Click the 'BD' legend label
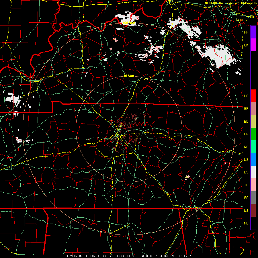This screenshot has height=258, width=258. (x=246, y=122)
